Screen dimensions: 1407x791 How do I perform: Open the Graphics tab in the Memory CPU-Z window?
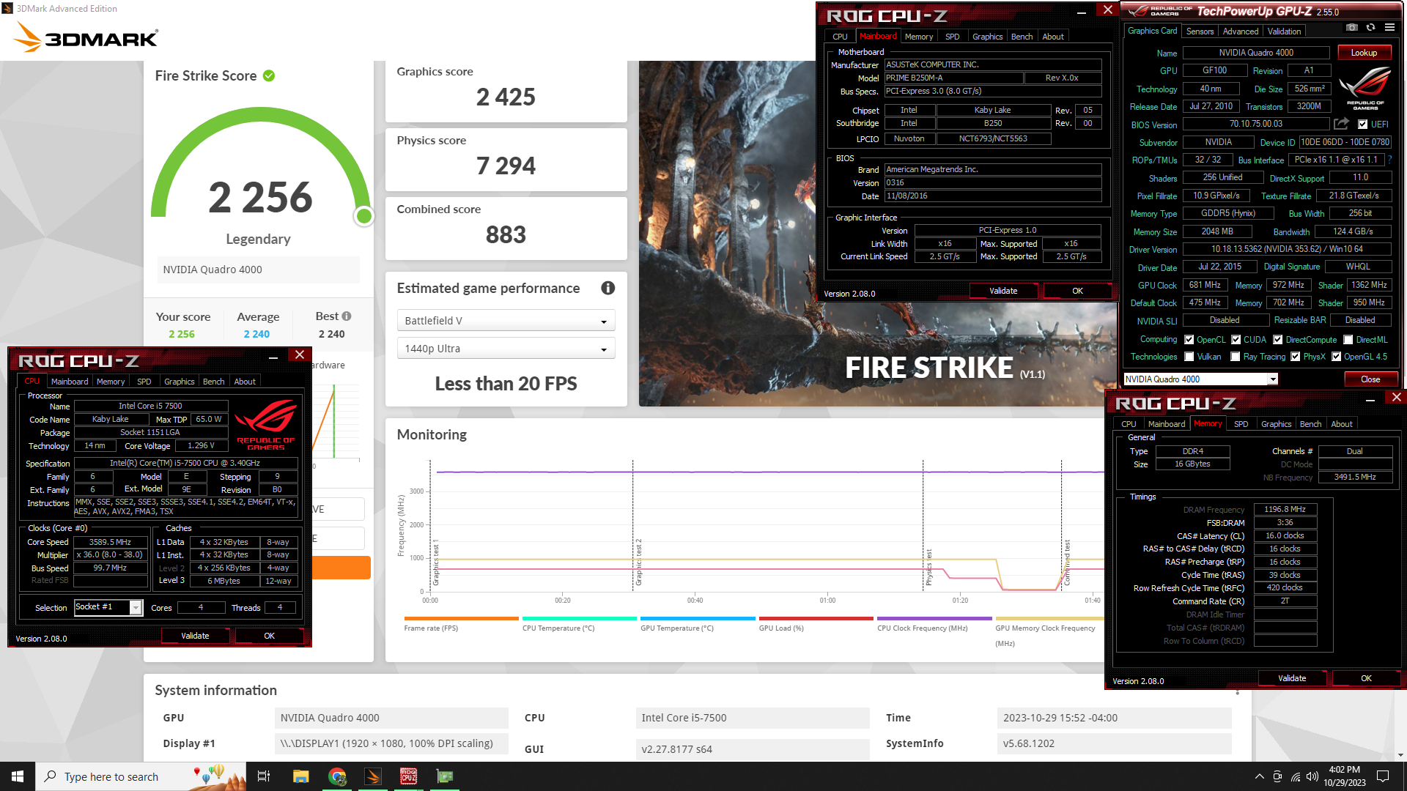point(1276,424)
